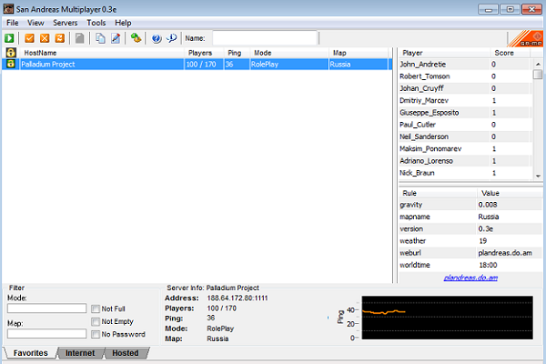Sort servers by Players column
This screenshot has width=546, height=364.
(x=204, y=53)
